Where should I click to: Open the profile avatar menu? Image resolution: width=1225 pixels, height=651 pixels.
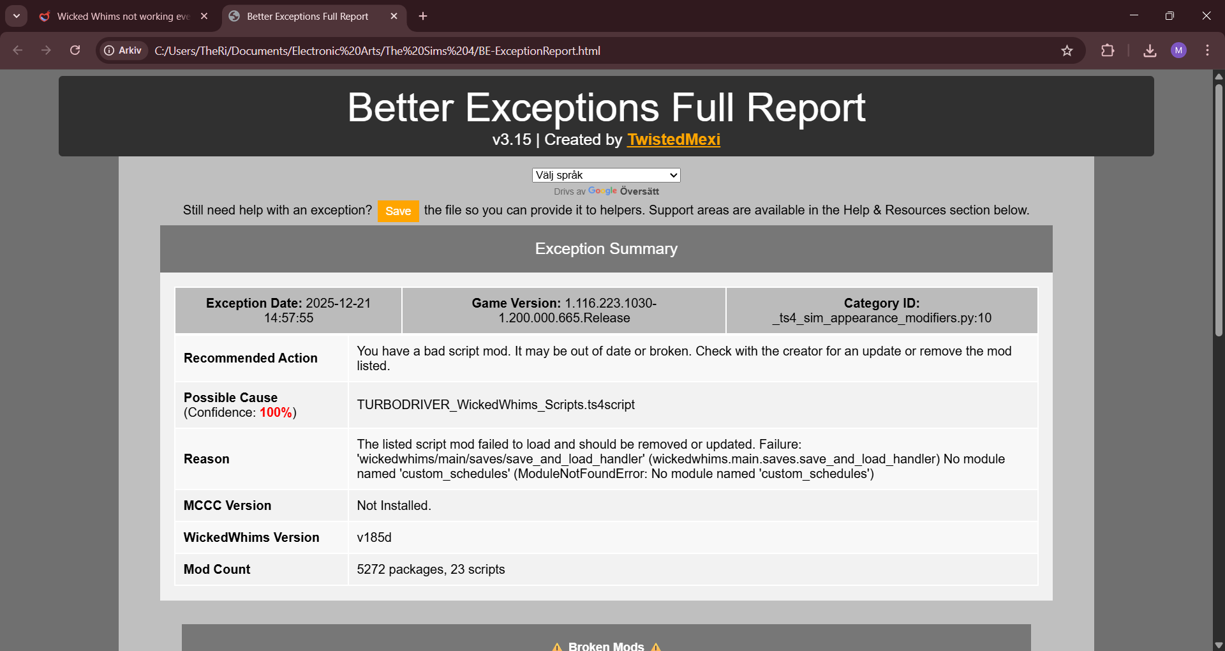tap(1178, 50)
